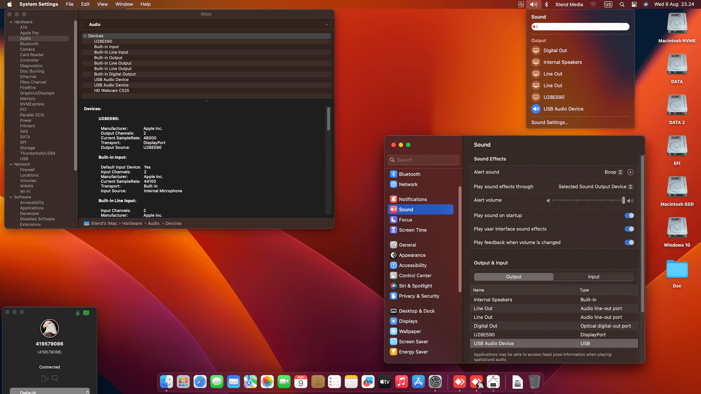The width and height of the screenshot is (701, 394).
Task: Open App Store in the Dock
Action: pyautogui.click(x=418, y=382)
